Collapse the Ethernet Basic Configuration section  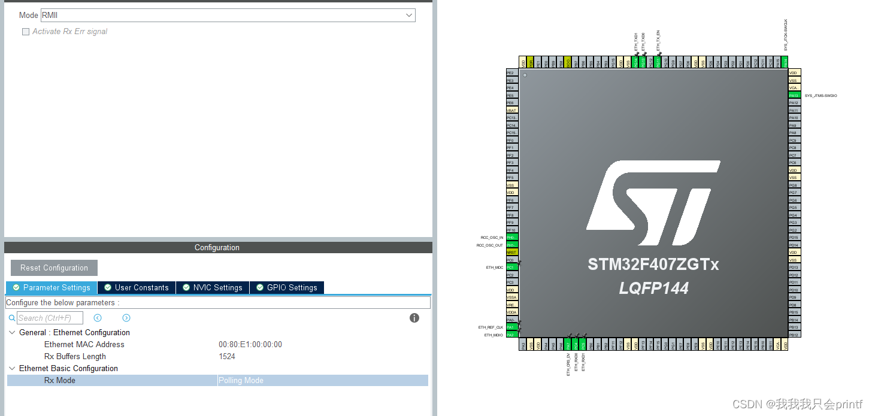coord(12,368)
